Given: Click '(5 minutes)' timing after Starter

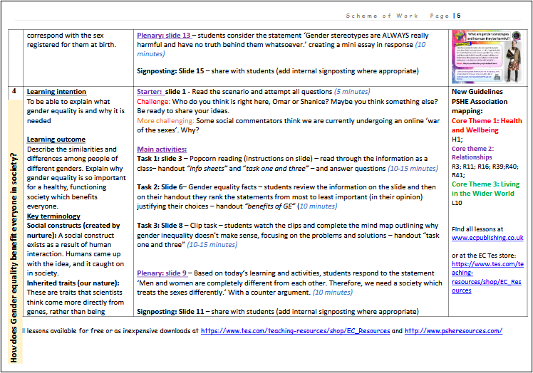Looking at the screenshot, I should point(352,92).
